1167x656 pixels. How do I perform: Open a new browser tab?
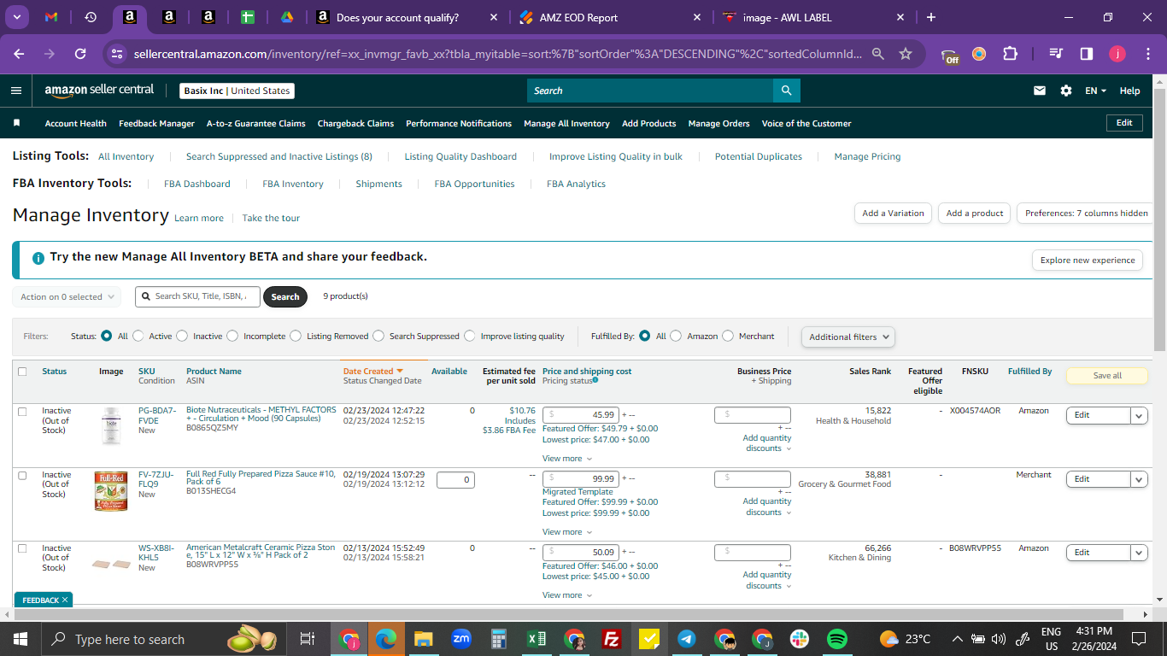pos(931,17)
